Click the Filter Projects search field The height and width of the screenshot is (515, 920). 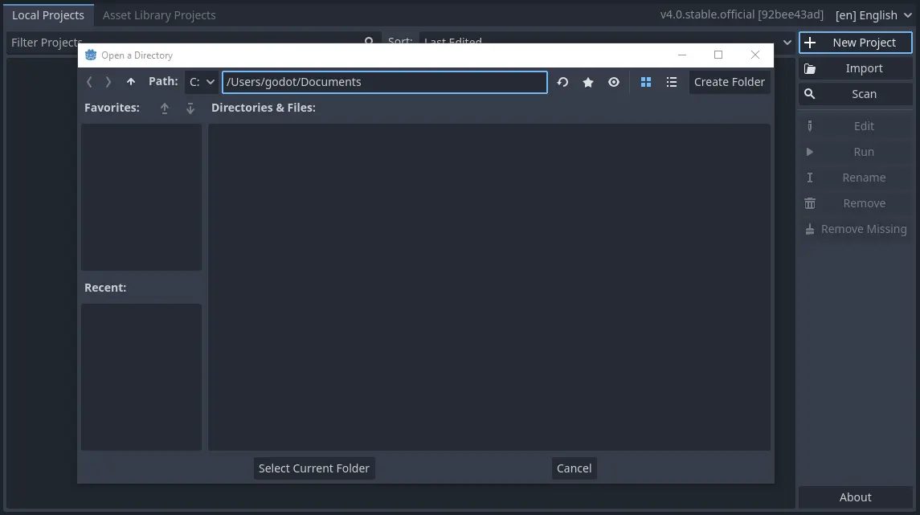click(194, 43)
